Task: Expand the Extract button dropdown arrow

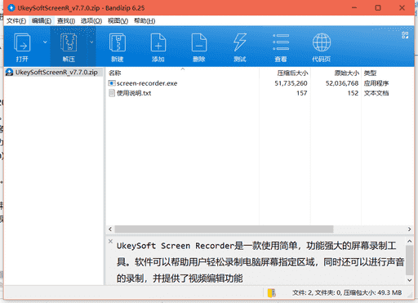Action: (91, 42)
